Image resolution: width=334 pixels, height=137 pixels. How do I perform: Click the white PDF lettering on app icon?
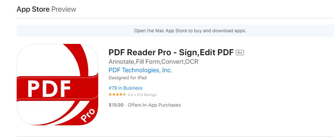click(x=49, y=89)
